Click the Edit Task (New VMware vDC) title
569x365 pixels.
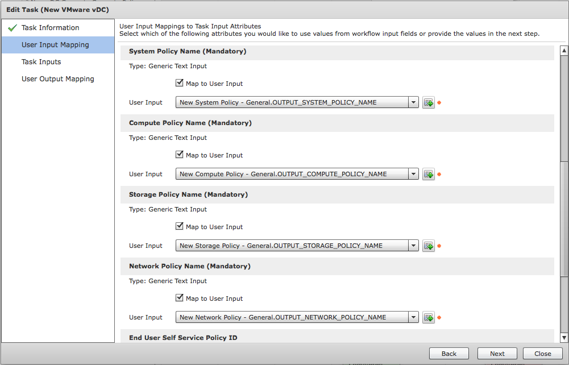pyautogui.click(x=57, y=10)
